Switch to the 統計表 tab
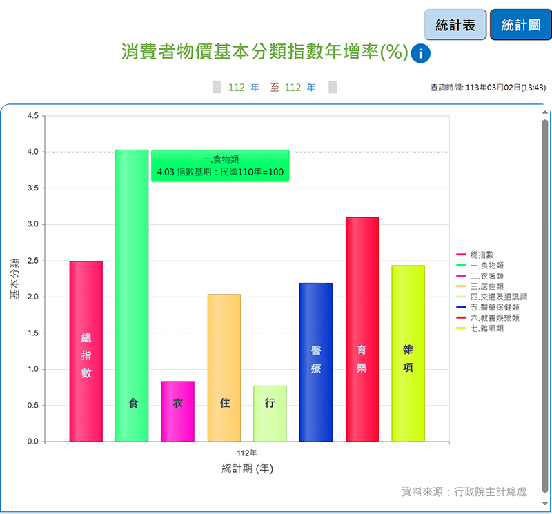This screenshot has width=552, height=514. pyautogui.click(x=455, y=25)
